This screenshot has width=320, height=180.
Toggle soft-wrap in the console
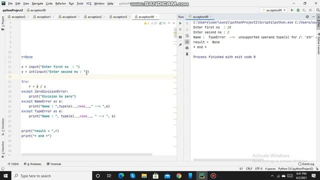[187, 36]
